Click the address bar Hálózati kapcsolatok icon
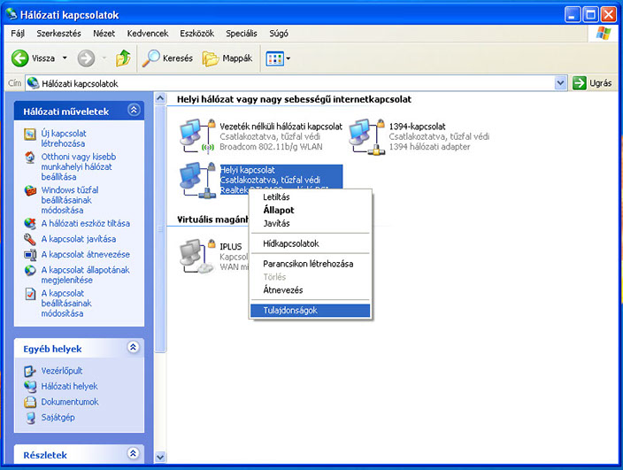 (34, 83)
